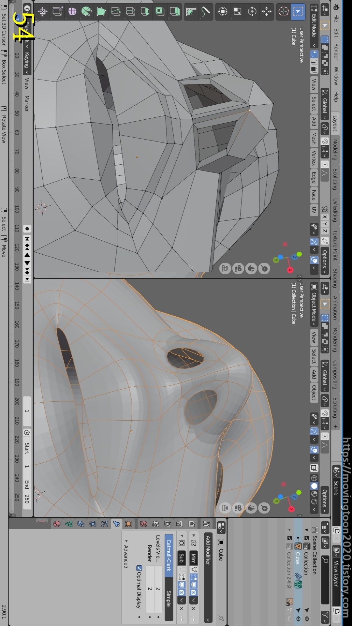The image size is (352, 626).
Task: Enable edge select mode
Action: coord(314,62)
